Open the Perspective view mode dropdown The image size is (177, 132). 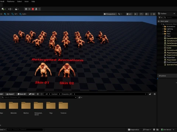(110, 14)
